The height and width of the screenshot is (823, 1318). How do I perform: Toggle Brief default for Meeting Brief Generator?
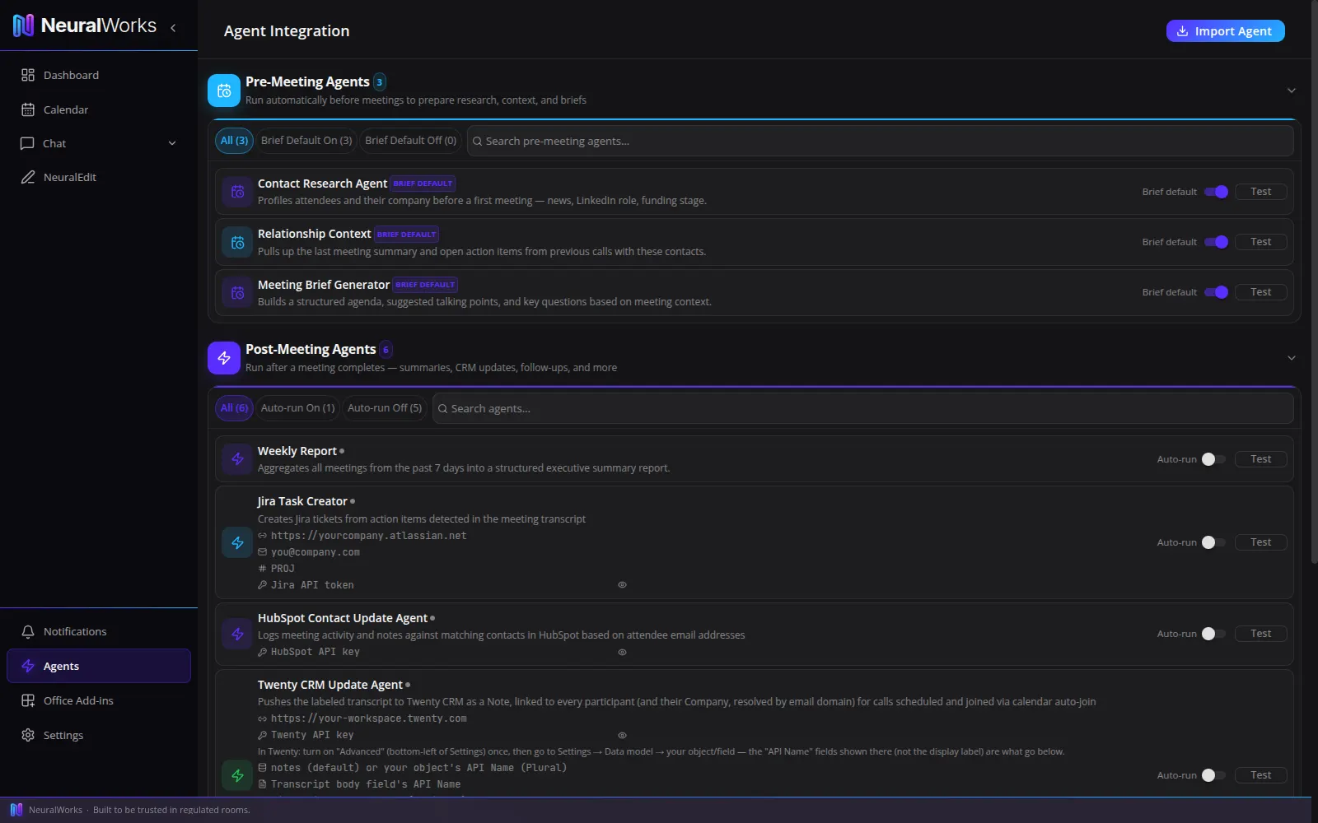tap(1216, 292)
